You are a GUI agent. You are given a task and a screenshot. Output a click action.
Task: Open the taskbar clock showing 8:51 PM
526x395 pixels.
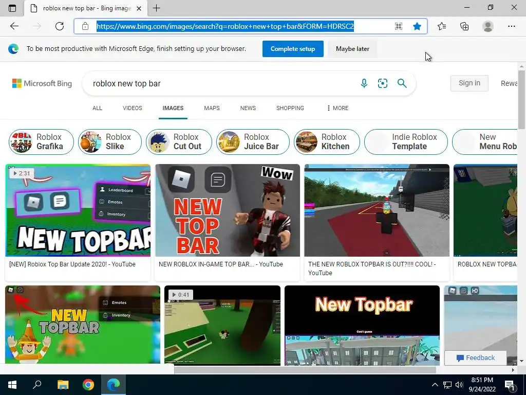pos(482,385)
